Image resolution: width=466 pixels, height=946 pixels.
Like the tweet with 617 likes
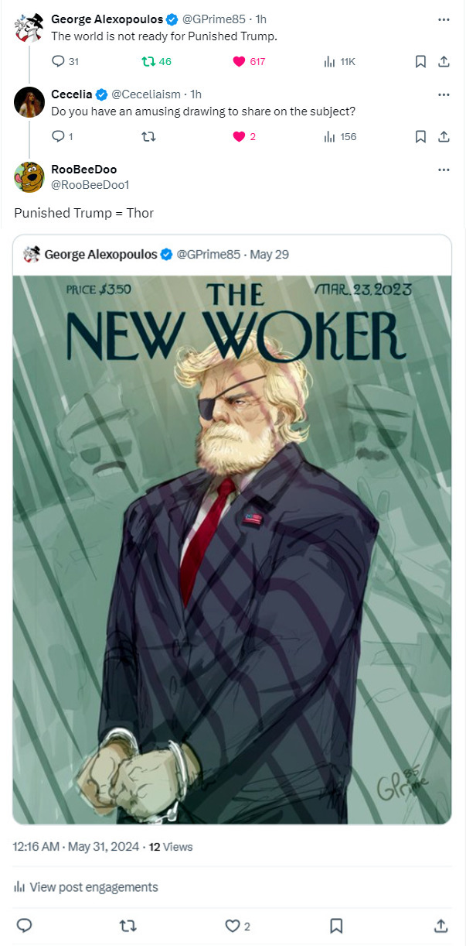(240, 61)
